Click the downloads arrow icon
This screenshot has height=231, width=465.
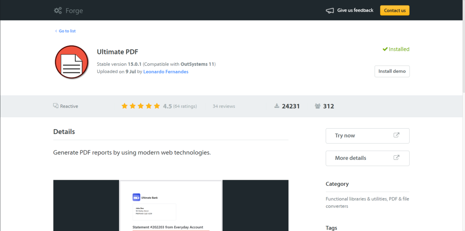(277, 106)
